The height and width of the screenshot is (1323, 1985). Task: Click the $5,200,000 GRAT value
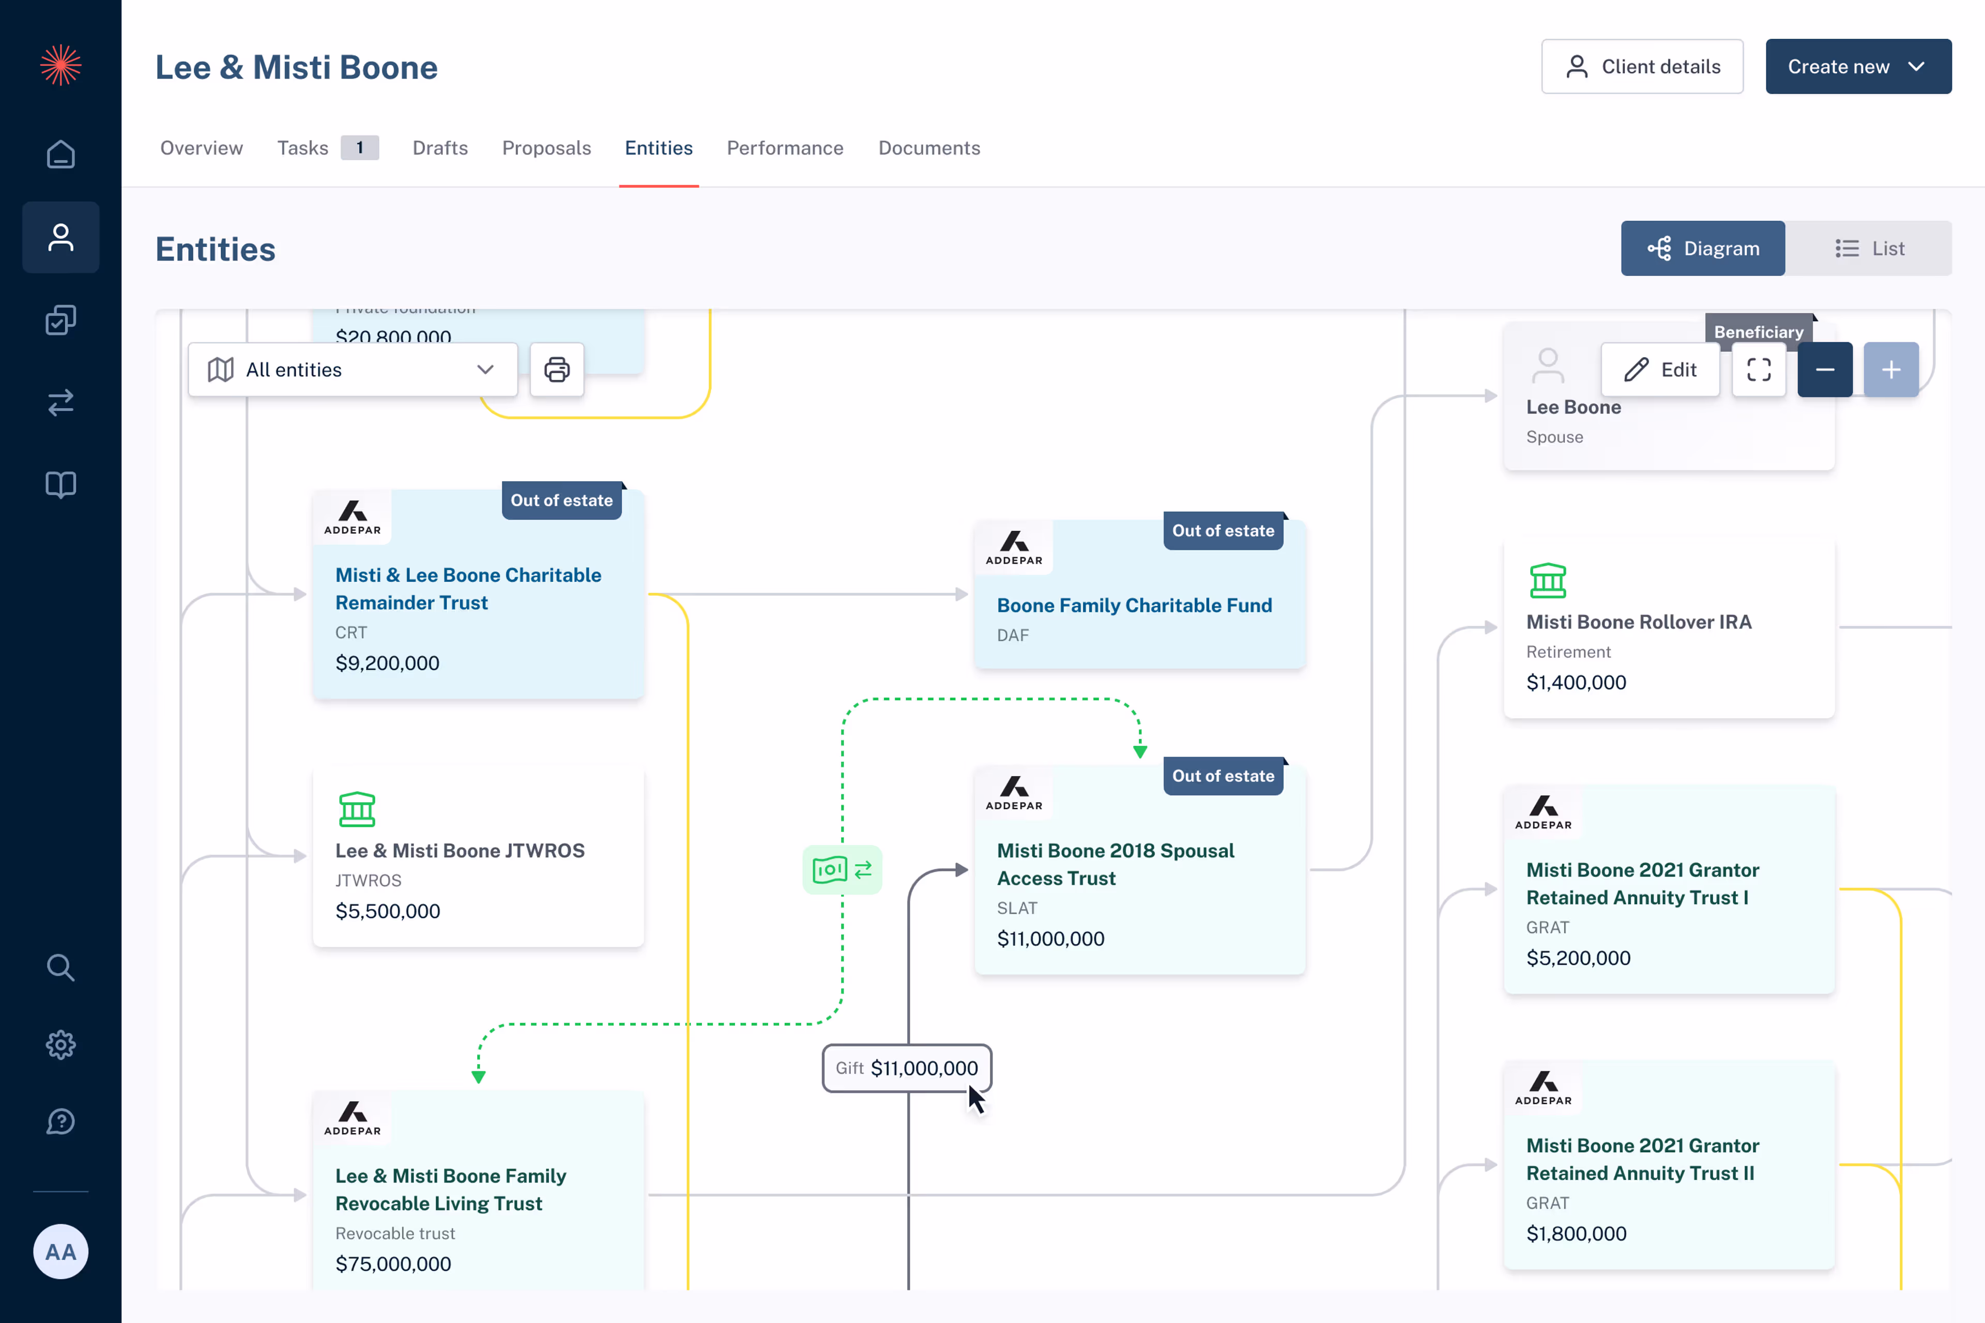[1578, 958]
